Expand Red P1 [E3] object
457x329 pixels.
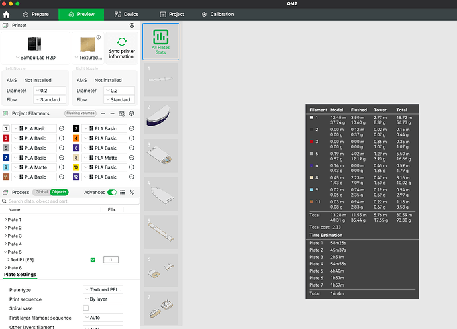pyautogui.click(x=9, y=260)
